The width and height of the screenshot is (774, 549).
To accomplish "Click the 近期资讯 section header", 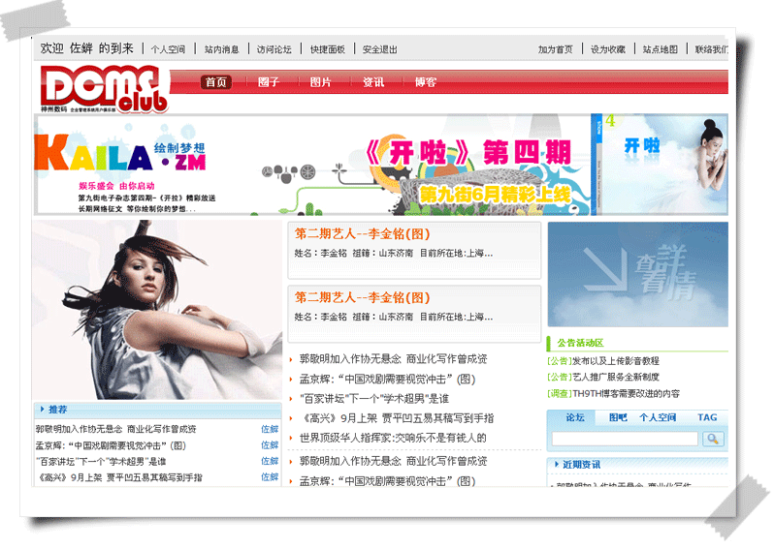I will click(x=637, y=465).
